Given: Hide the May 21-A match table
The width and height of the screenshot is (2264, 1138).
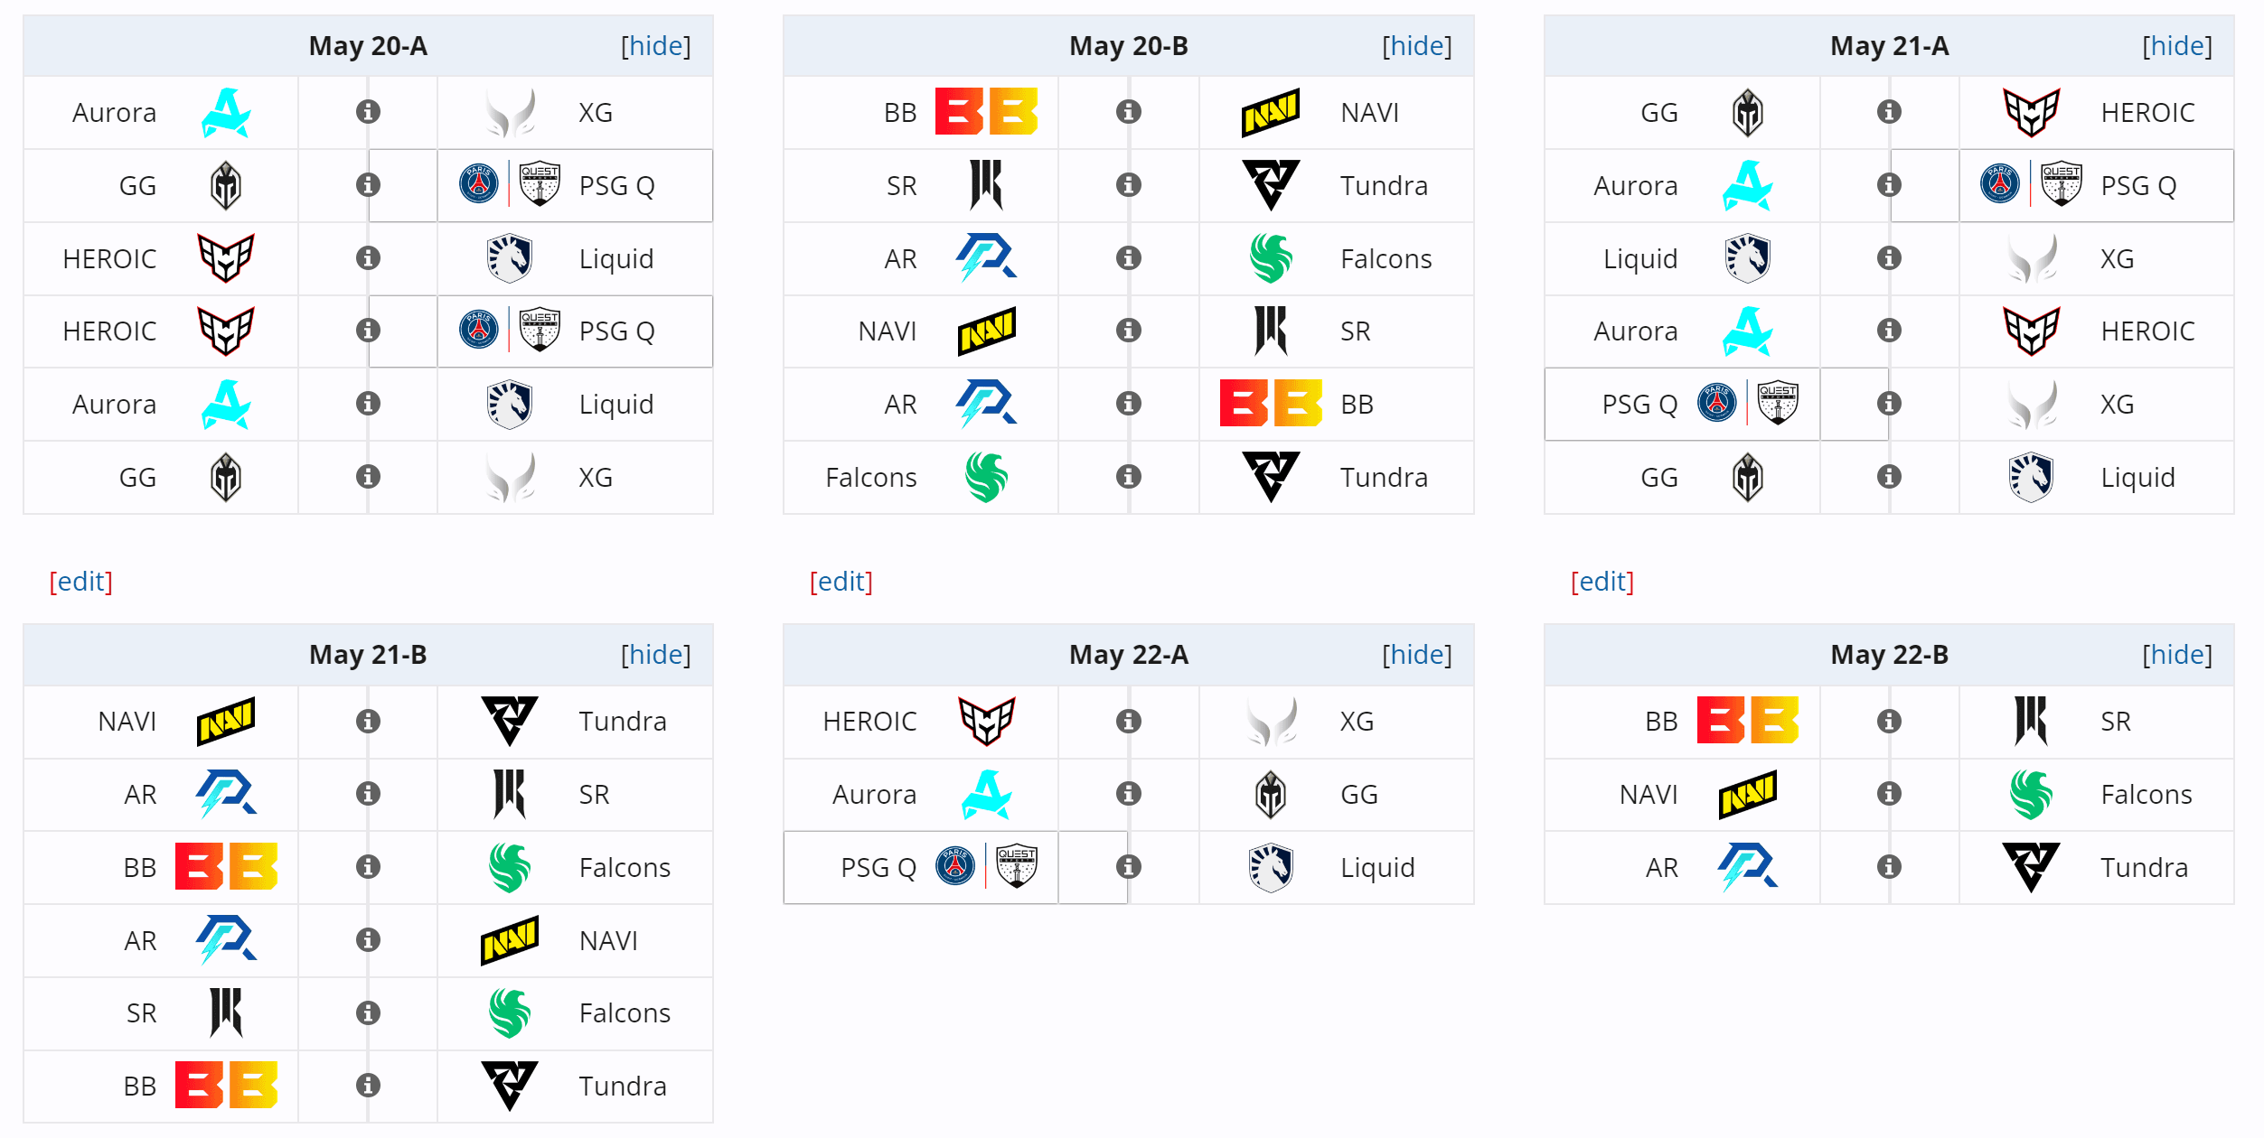Looking at the screenshot, I should [2178, 46].
